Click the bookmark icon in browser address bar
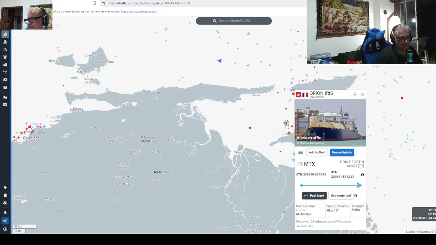436x245 pixels. [x=94, y=3]
